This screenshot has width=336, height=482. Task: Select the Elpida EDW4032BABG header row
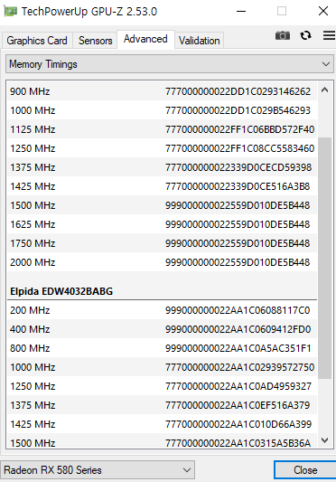click(162, 291)
